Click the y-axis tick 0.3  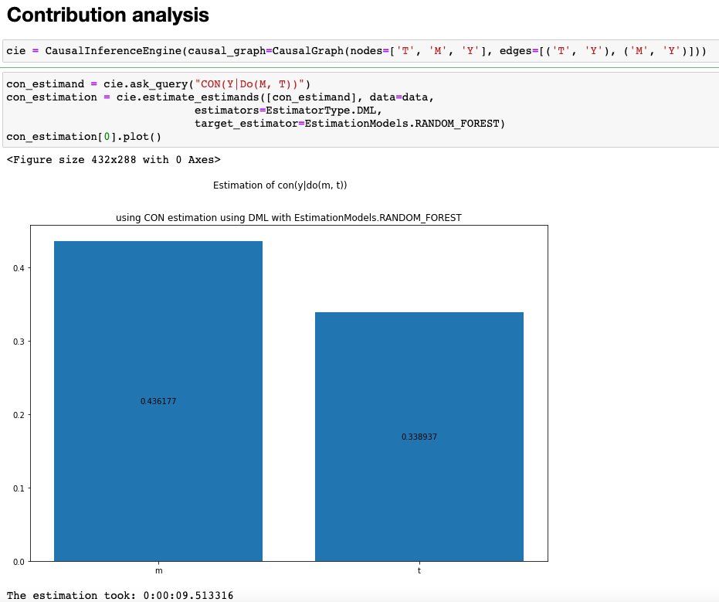[19, 342]
